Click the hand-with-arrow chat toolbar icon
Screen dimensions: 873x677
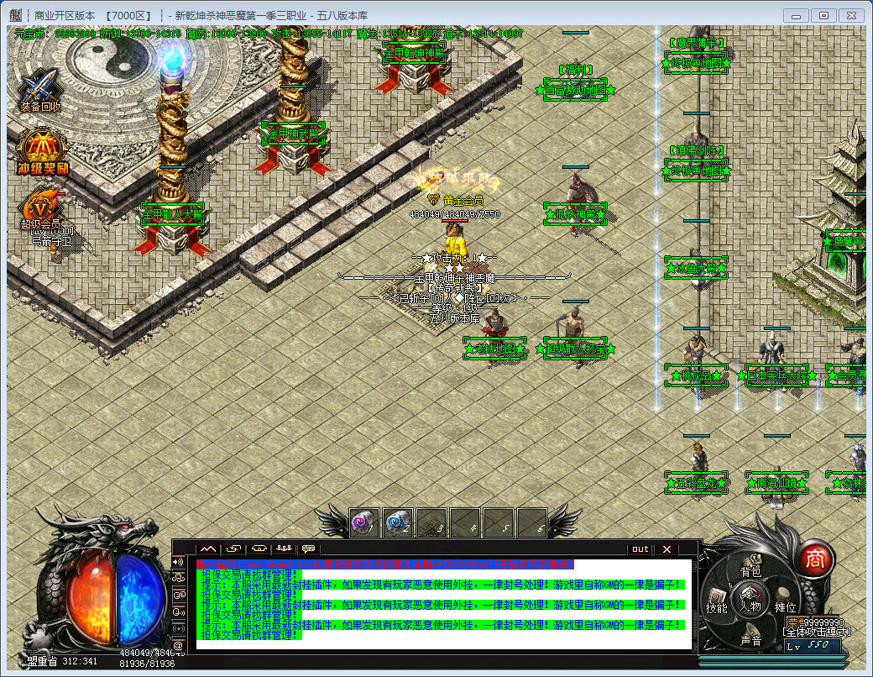234,548
